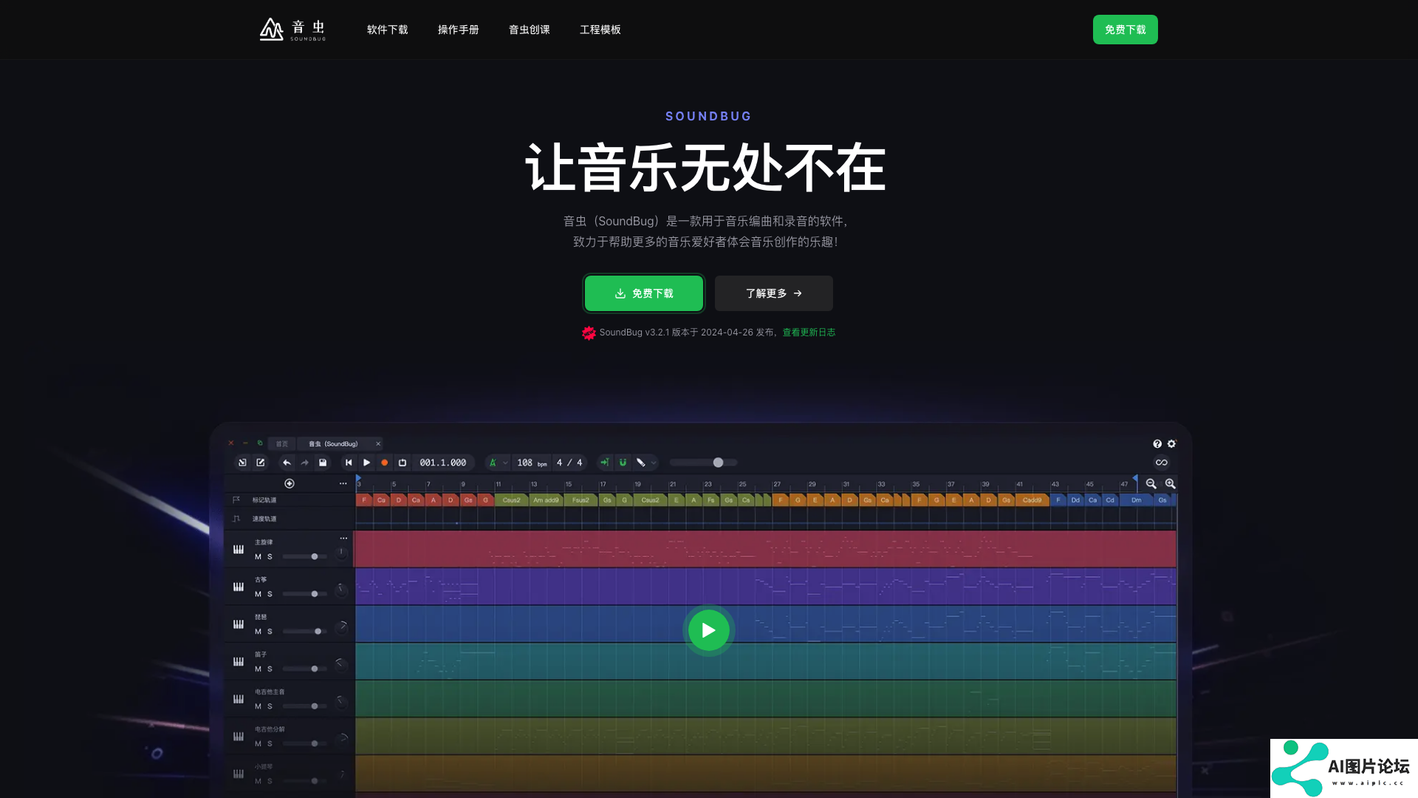Open the 软件下载 nav menu item
This screenshot has width=1418, height=798.
point(387,30)
